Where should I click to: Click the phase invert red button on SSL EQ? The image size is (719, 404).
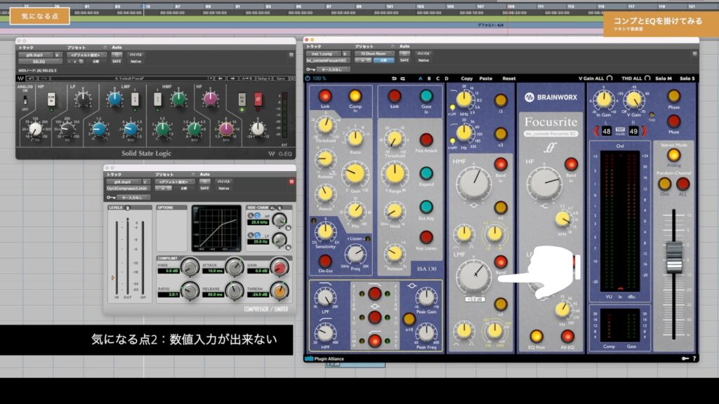click(x=258, y=99)
